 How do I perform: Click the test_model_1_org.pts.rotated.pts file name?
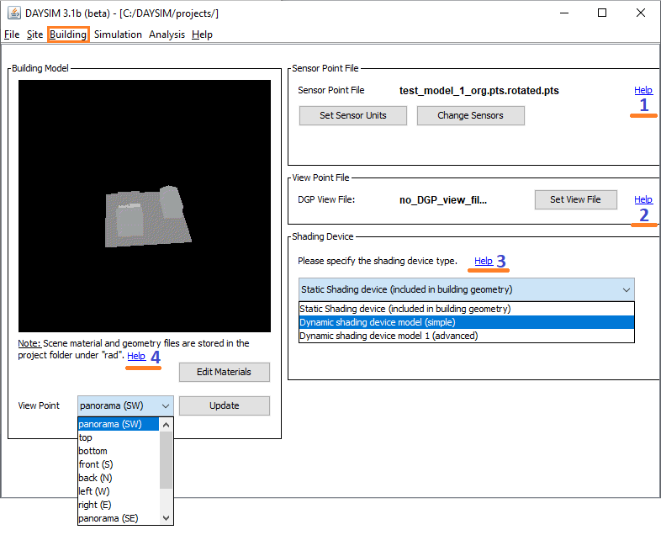[x=479, y=91]
